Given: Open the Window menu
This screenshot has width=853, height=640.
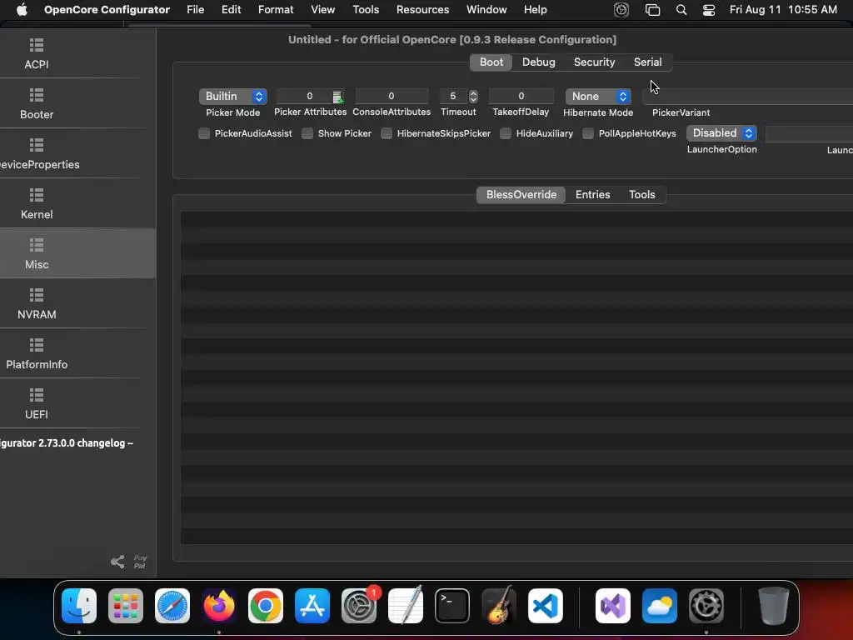Looking at the screenshot, I should coord(486,10).
